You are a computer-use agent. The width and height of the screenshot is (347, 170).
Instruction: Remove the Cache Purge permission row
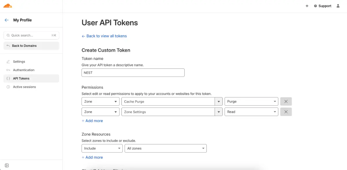[286, 101]
